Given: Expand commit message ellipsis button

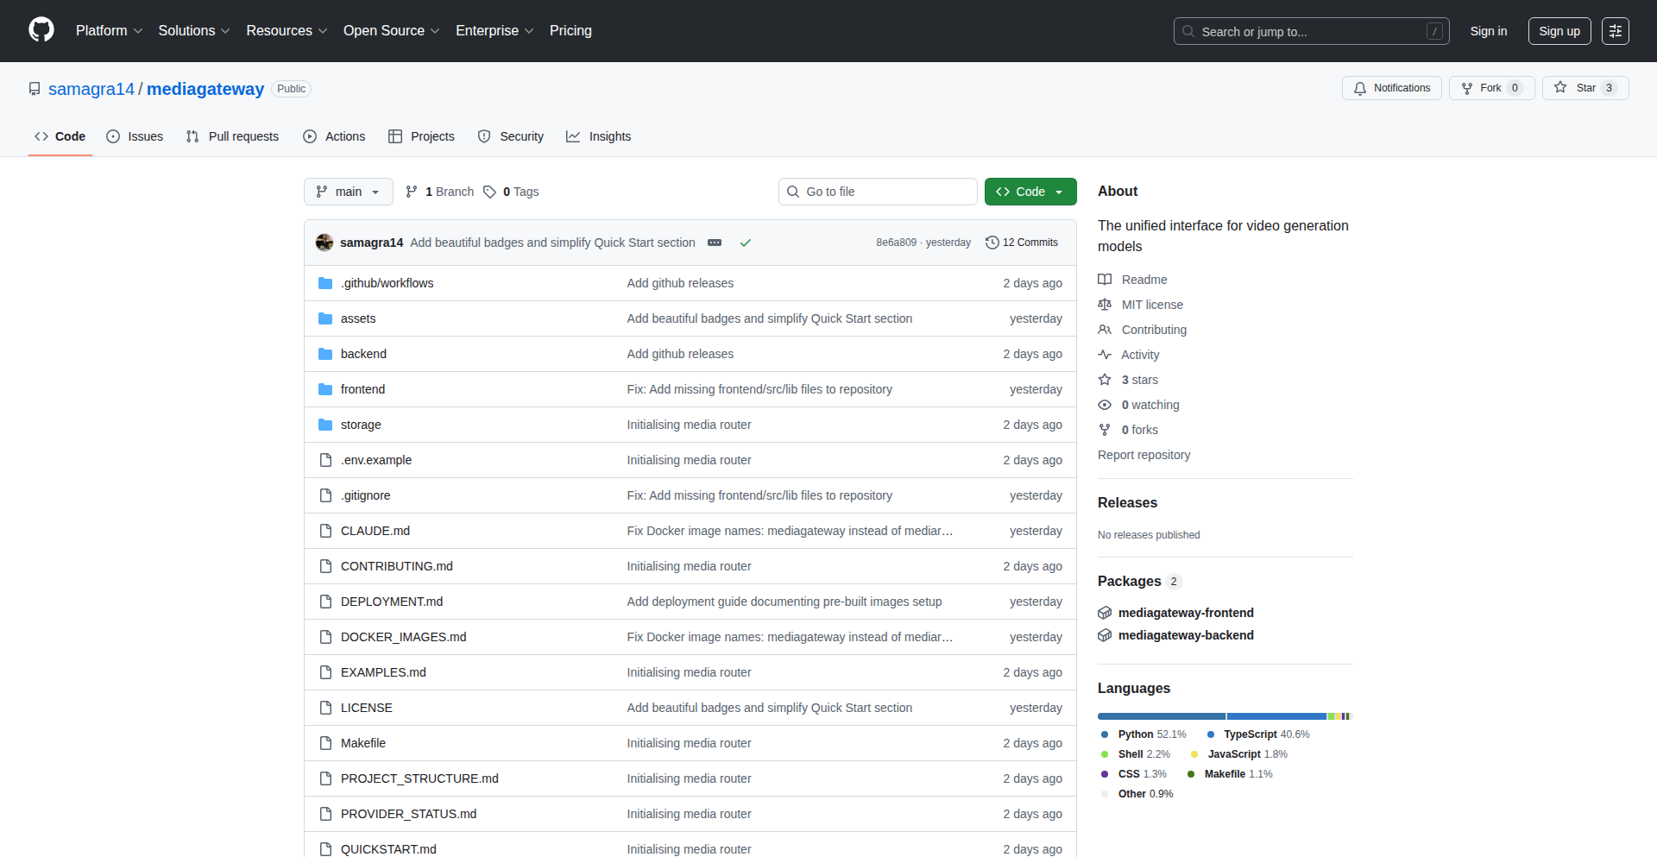Looking at the screenshot, I should coord(715,243).
